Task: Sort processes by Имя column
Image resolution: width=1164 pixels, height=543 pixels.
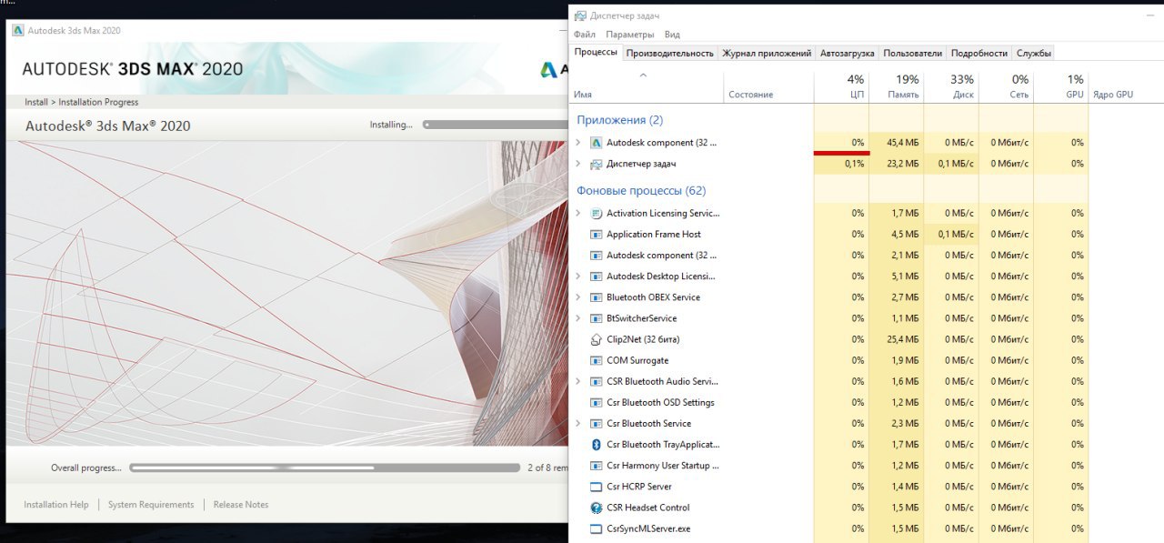Action: [x=647, y=86]
